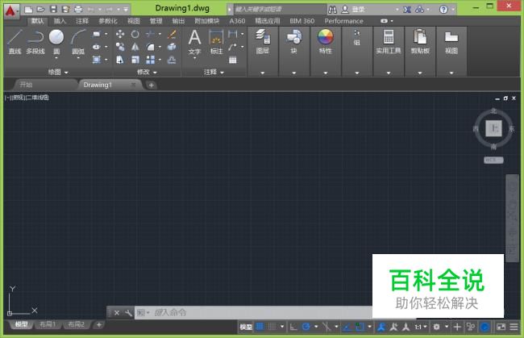Screen dimensions: 524x338
Task: Toggle grid display in the status bar
Action: (x=260, y=327)
